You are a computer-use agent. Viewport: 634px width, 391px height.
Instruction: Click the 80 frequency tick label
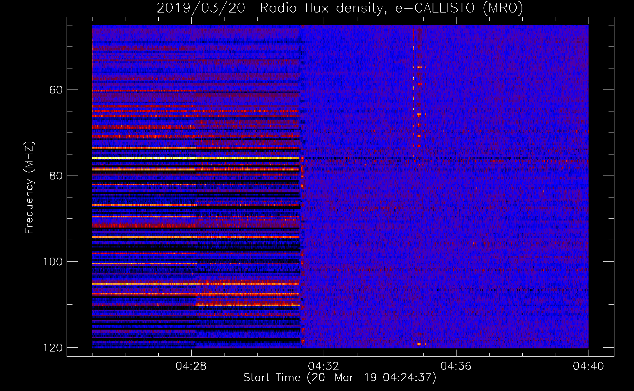[x=56, y=176]
